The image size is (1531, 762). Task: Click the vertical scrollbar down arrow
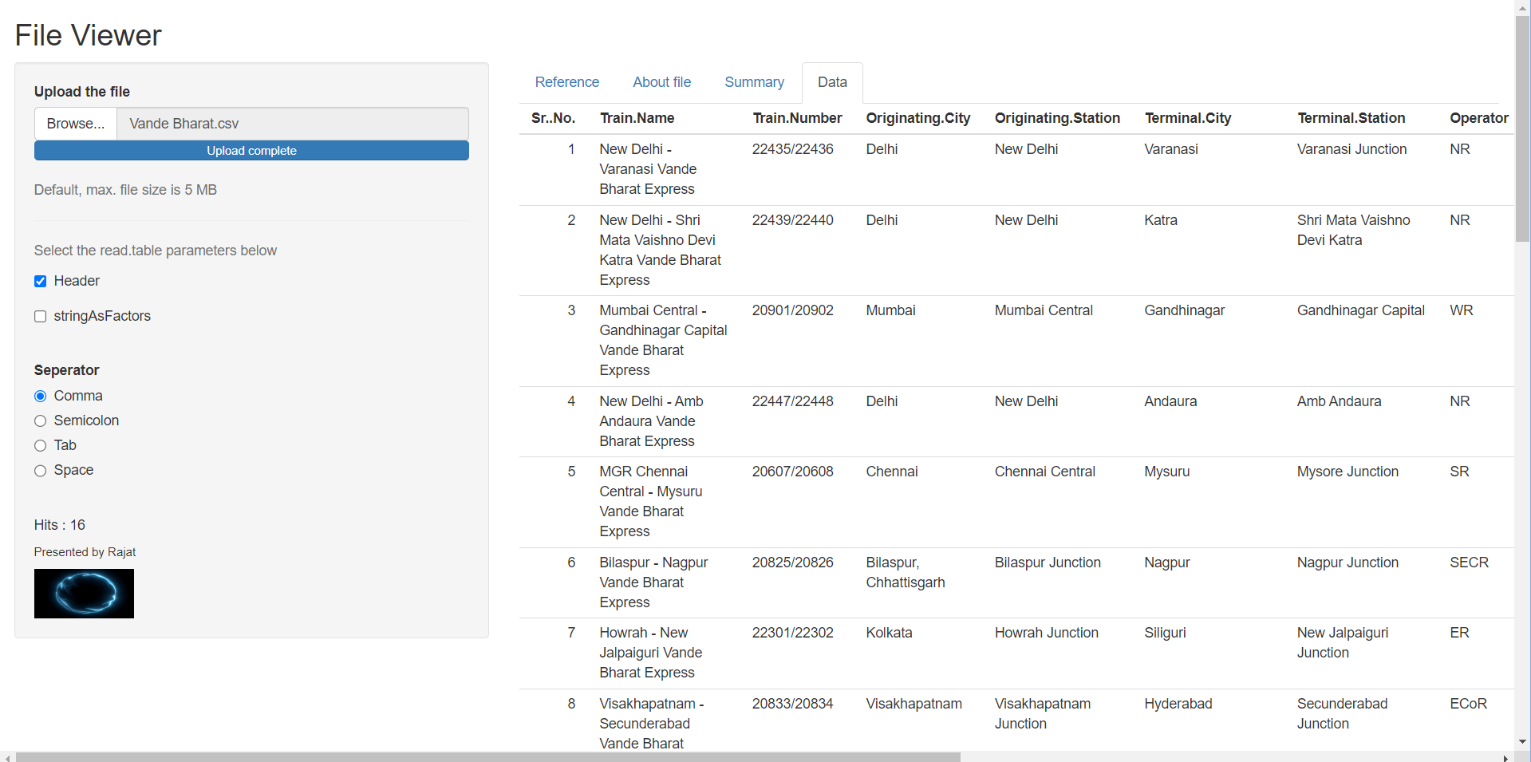coord(1522,741)
